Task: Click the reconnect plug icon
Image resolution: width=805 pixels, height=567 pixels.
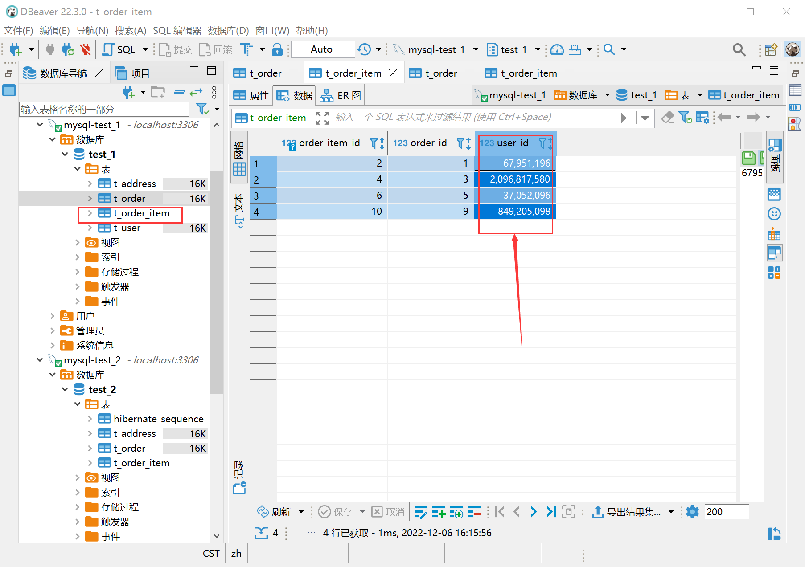Action: pyautogui.click(x=68, y=49)
